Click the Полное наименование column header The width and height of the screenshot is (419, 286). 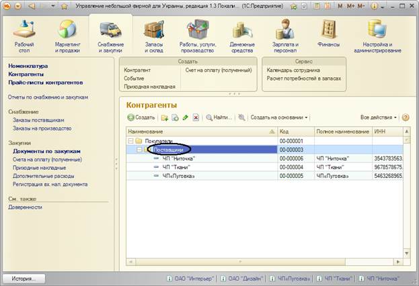pos(344,132)
